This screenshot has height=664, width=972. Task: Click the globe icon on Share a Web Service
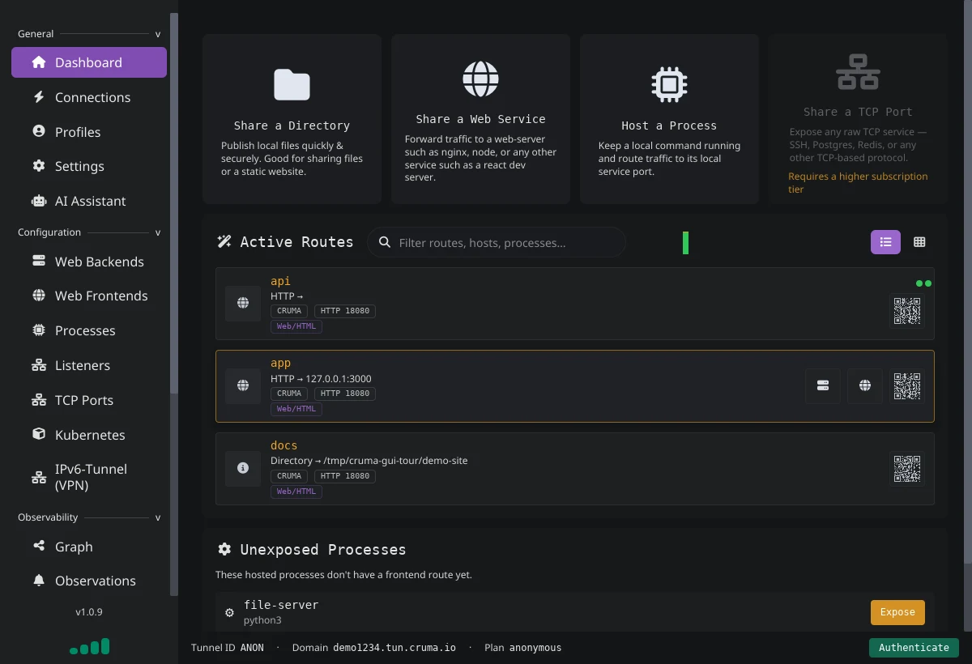pyautogui.click(x=480, y=79)
